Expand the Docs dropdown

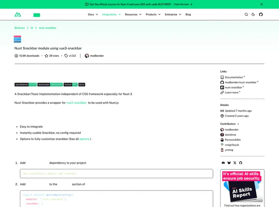[93, 15]
